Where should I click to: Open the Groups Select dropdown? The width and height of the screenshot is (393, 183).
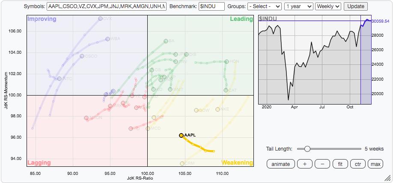pos(265,6)
